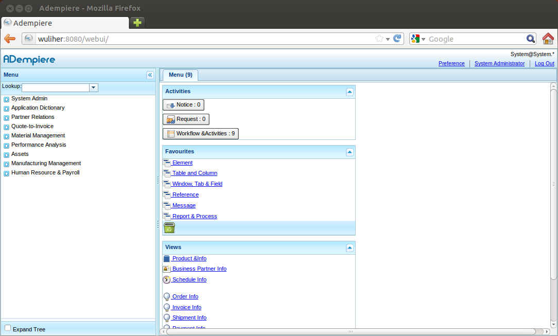
Task: Expand the Performance Analysis node
Action: (x=6, y=146)
